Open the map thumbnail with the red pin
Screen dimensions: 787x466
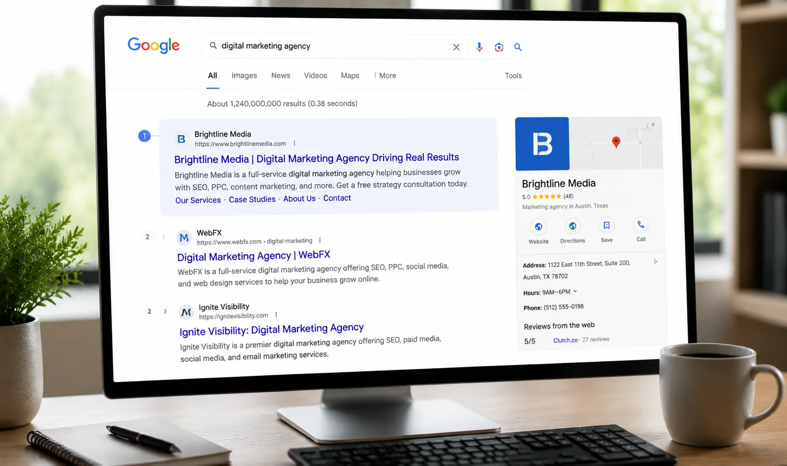tap(616, 143)
